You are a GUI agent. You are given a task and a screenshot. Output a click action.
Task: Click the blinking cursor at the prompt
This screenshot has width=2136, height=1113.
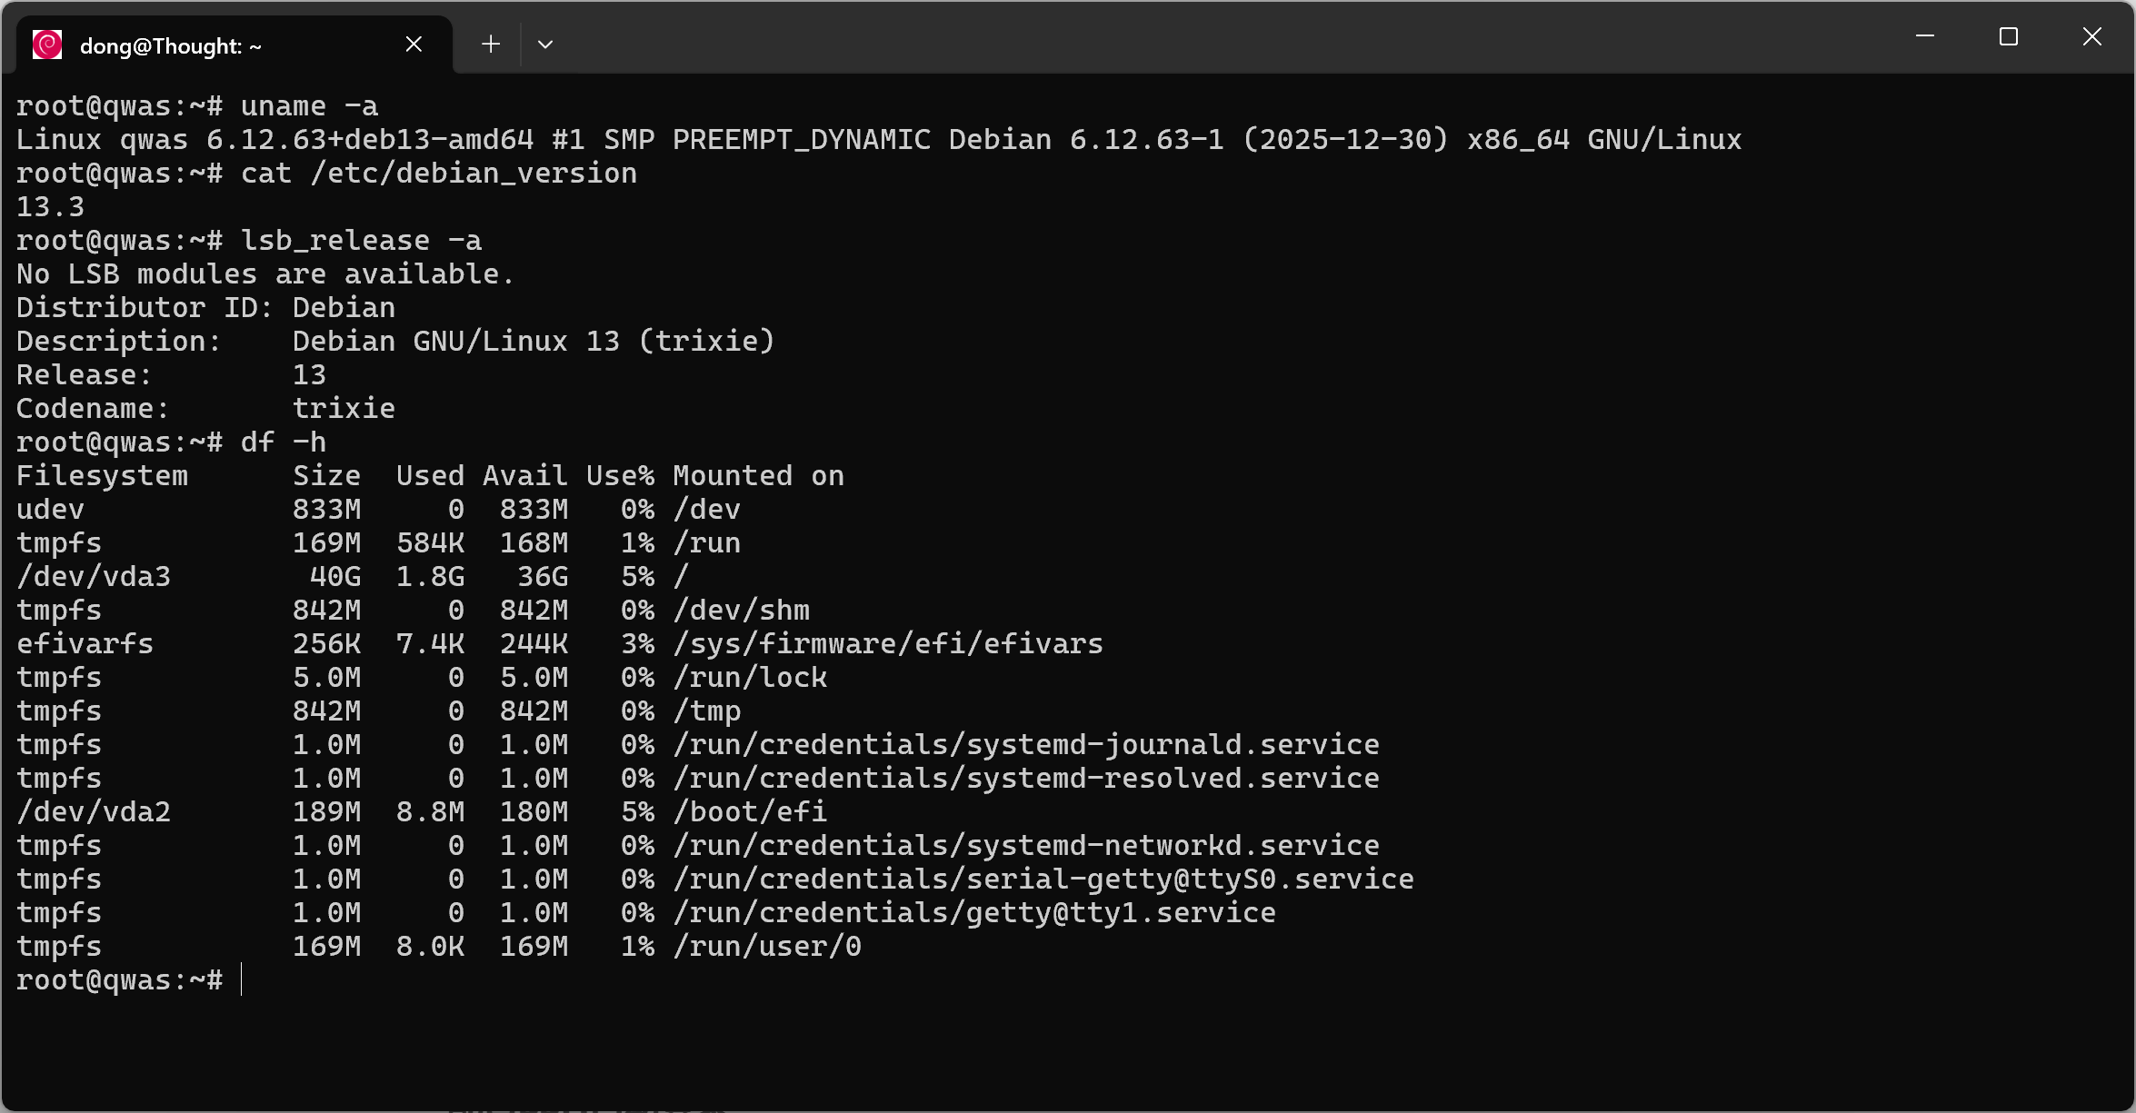click(242, 979)
